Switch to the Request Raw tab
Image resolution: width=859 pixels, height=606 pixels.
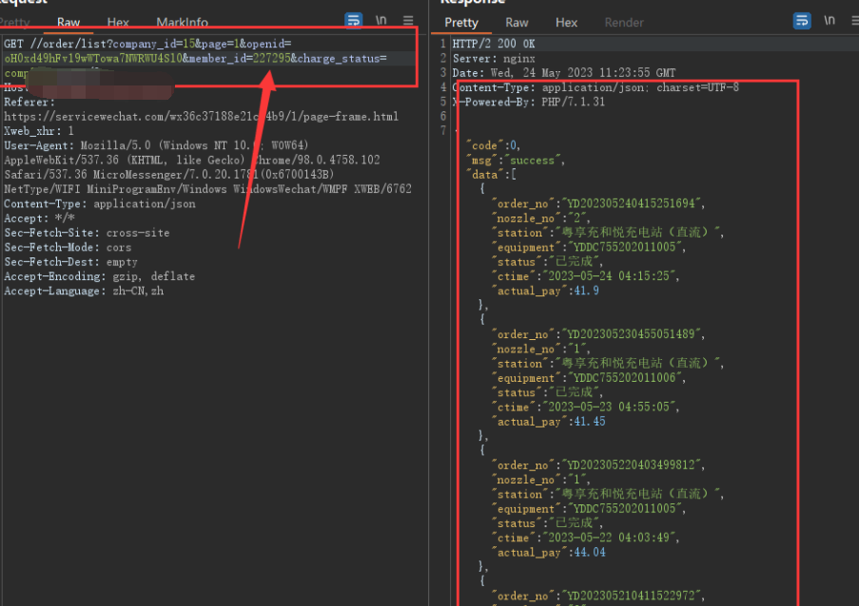(x=68, y=22)
